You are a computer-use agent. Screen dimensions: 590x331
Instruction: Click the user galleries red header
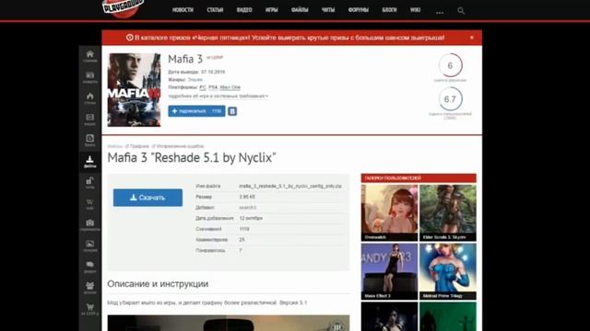tap(419, 177)
